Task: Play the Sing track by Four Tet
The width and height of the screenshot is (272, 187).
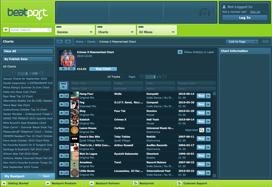Action: point(61,113)
